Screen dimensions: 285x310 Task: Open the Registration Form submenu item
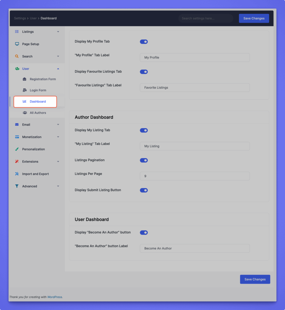(43, 79)
